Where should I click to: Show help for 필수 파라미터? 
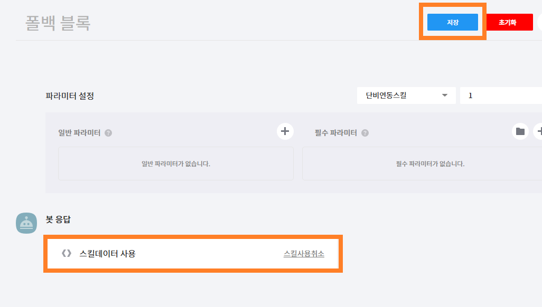click(x=365, y=133)
